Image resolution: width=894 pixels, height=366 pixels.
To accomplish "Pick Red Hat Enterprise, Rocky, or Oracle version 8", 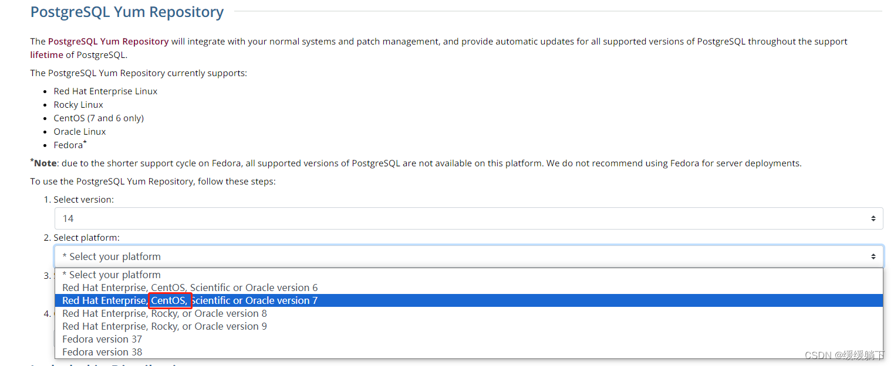I will point(468,313).
